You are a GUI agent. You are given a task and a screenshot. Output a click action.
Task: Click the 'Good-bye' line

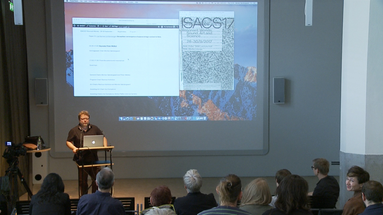[x=93, y=65]
